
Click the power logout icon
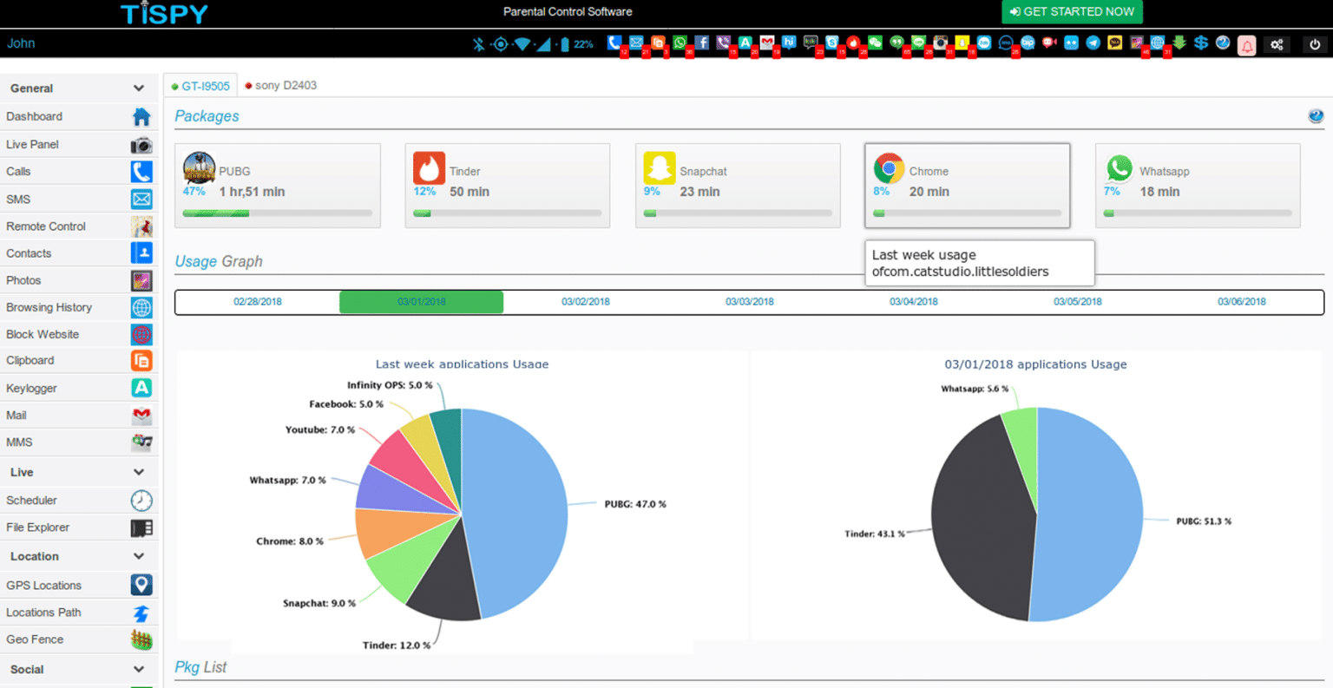pos(1315,44)
